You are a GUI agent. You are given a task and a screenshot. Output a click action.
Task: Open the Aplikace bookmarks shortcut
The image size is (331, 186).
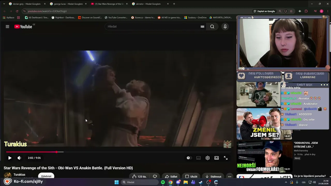click(9, 18)
